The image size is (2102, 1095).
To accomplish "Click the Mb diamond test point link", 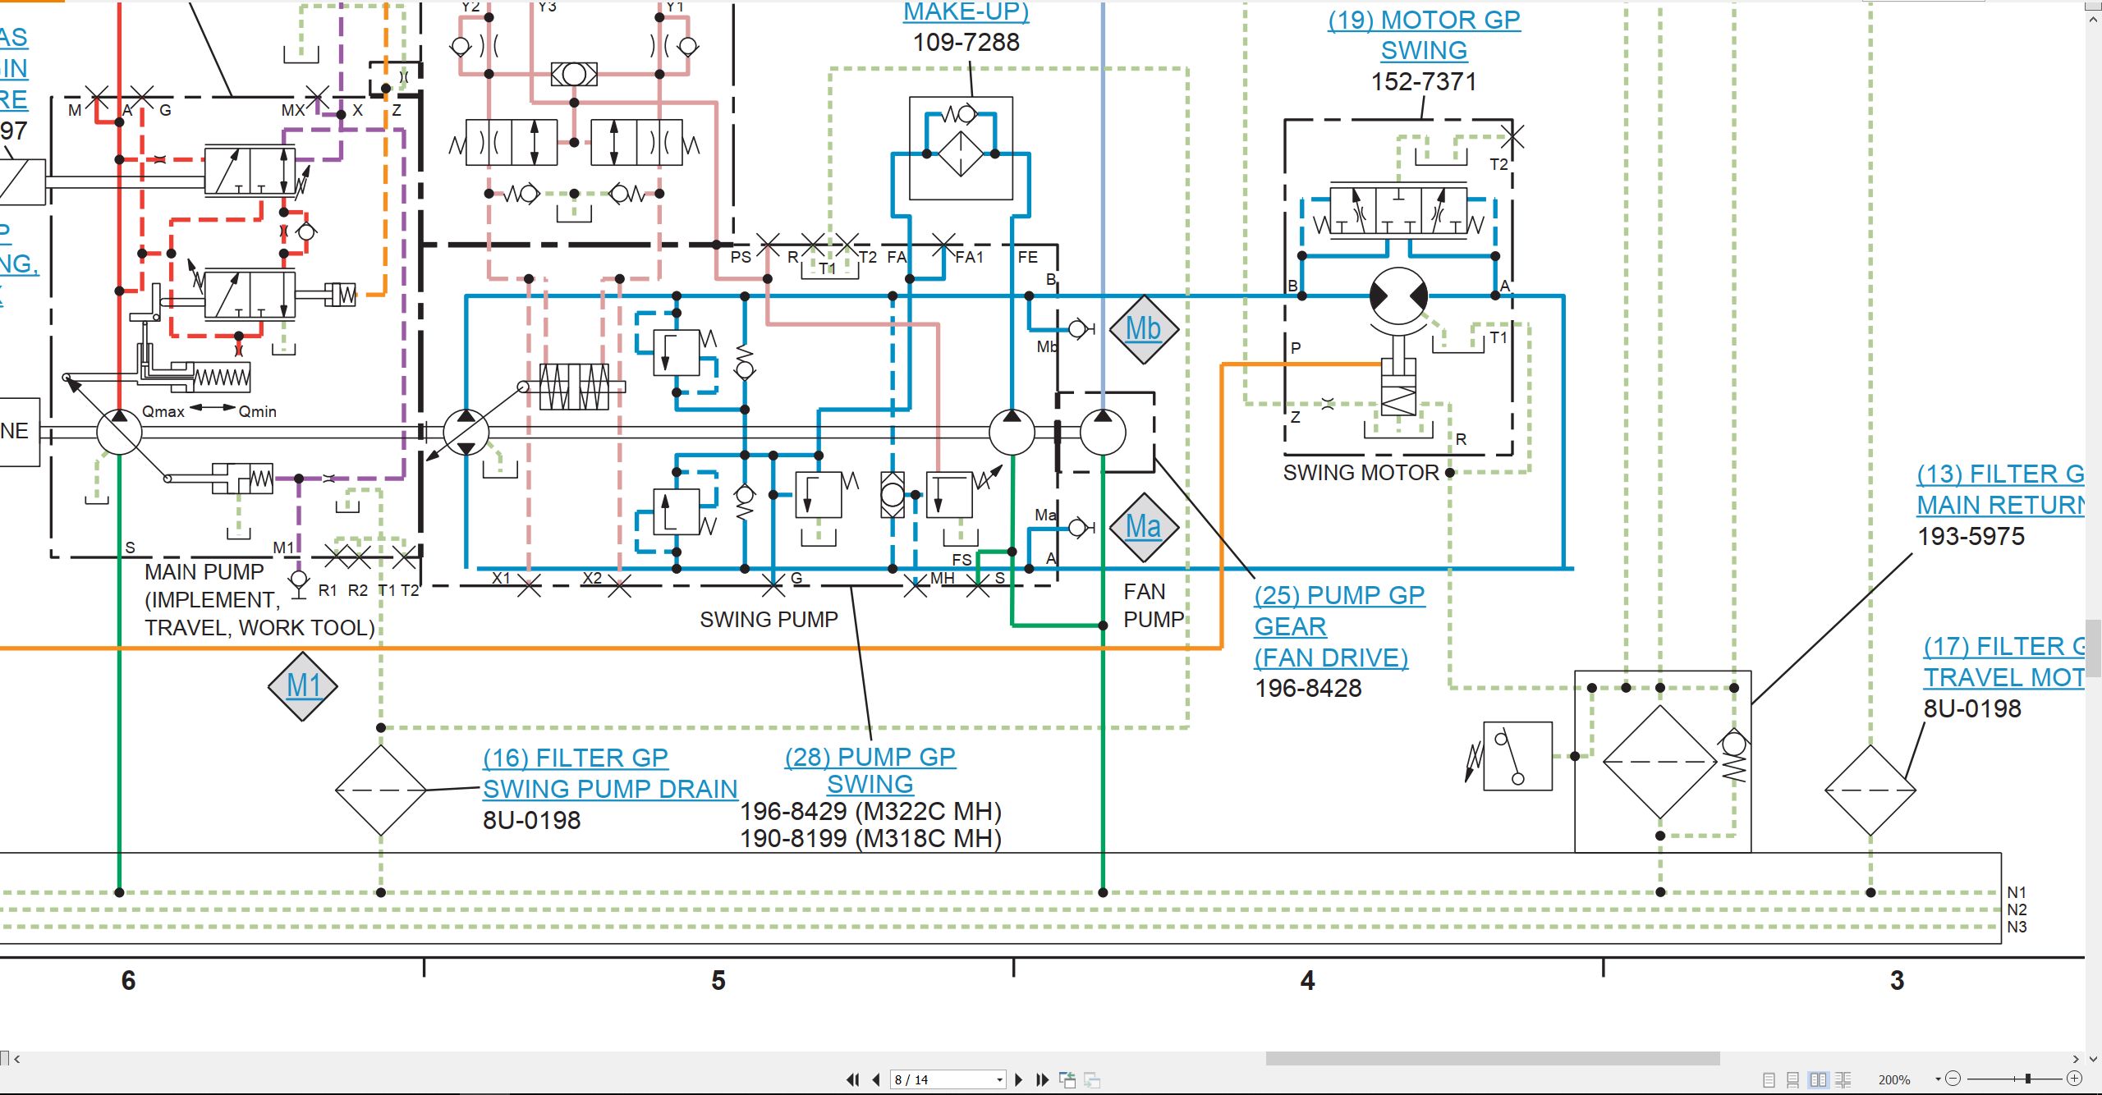I will point(1144,329).
